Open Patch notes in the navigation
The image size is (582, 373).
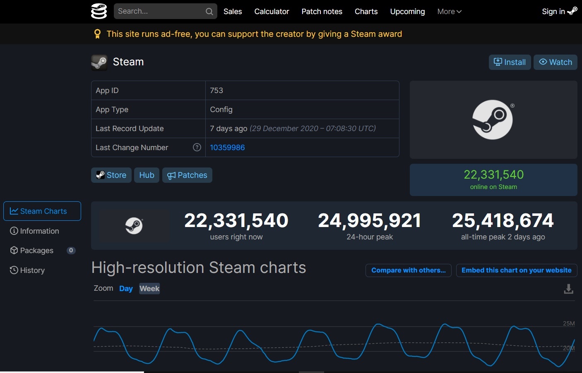click(322, 12)
